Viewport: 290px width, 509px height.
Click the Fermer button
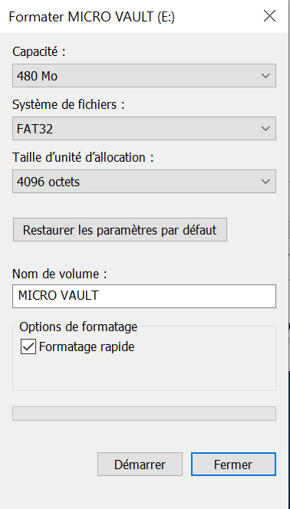click(x=233, y=465)
